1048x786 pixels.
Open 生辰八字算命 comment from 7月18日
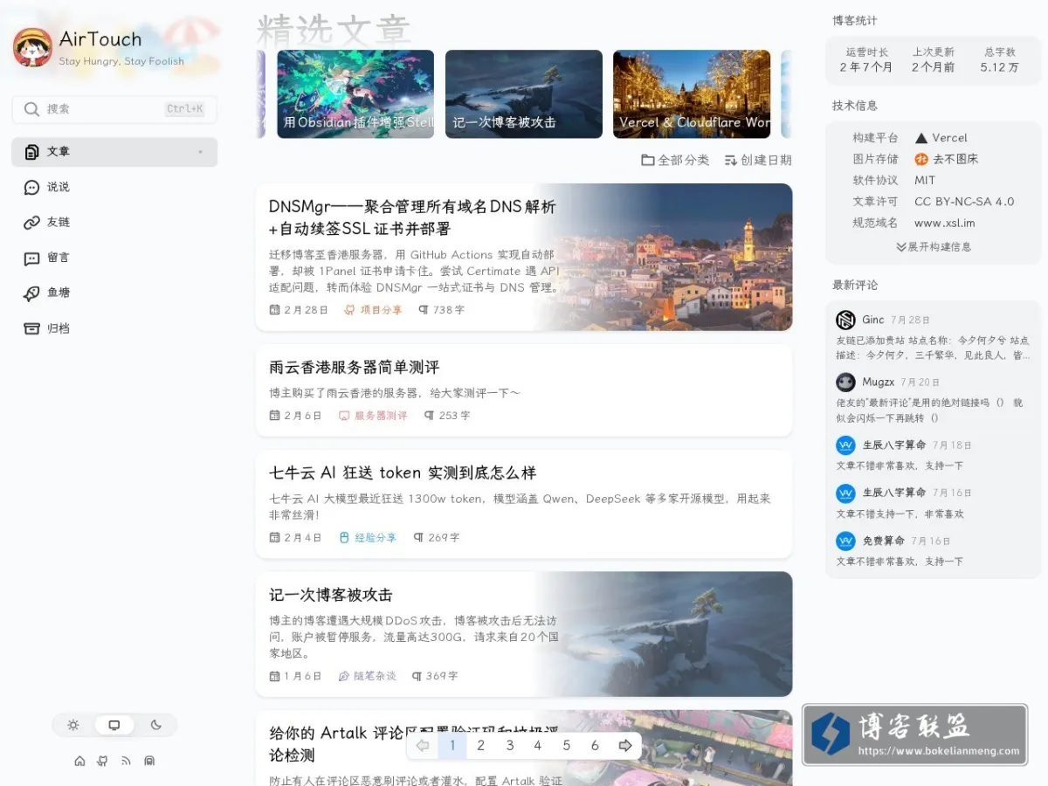click(x=900, y=466)
